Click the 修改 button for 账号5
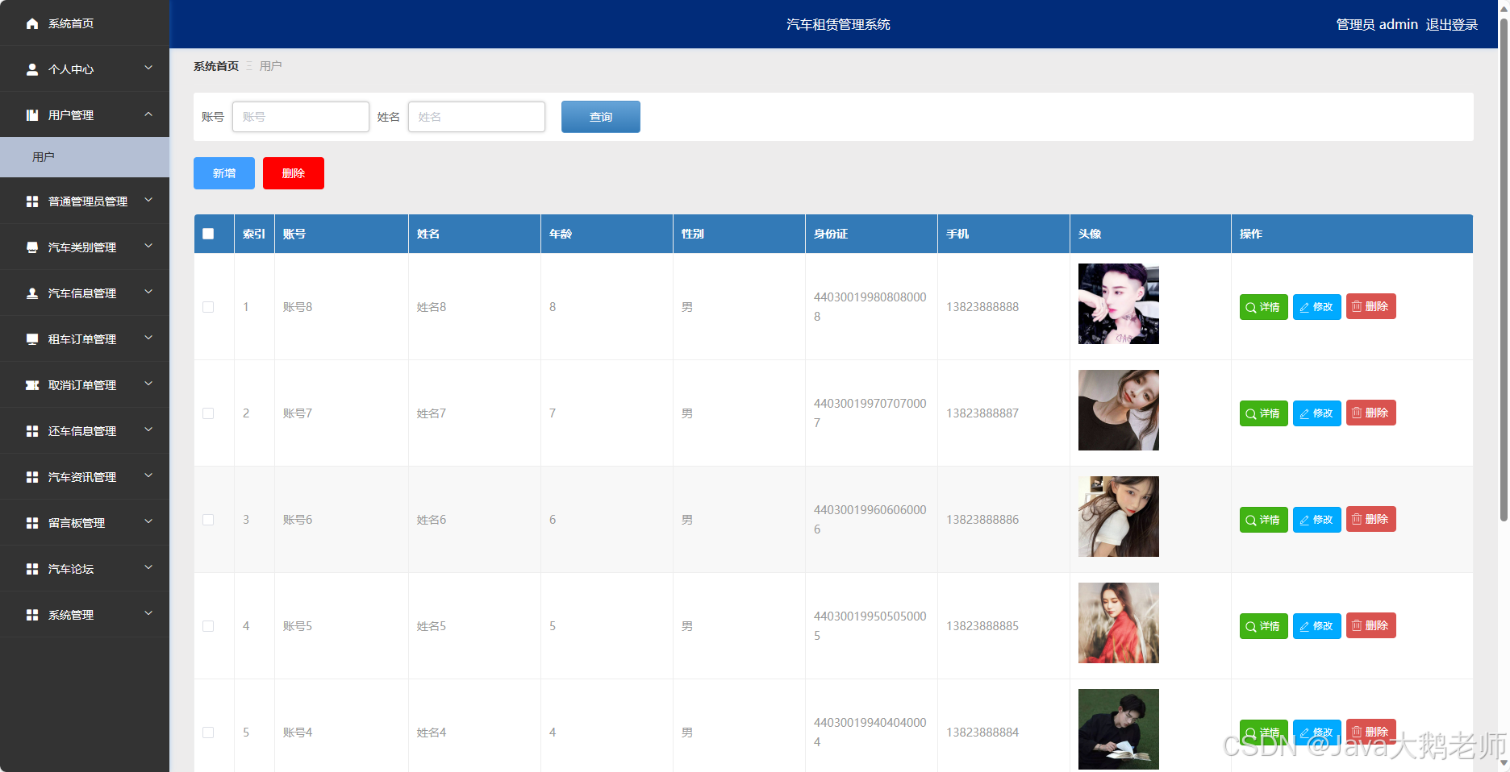 point(1317,626)
